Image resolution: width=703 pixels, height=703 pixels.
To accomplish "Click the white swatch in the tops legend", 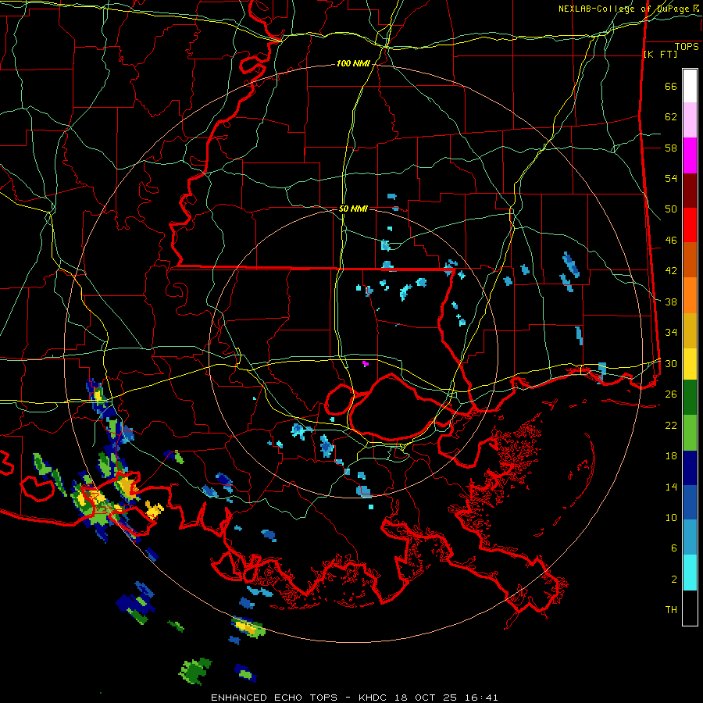I will 690,86.
